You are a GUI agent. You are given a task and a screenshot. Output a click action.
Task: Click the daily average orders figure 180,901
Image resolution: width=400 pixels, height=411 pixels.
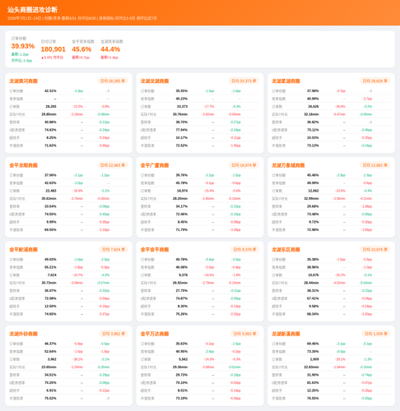pyautogui.click(x=53, y=49)
